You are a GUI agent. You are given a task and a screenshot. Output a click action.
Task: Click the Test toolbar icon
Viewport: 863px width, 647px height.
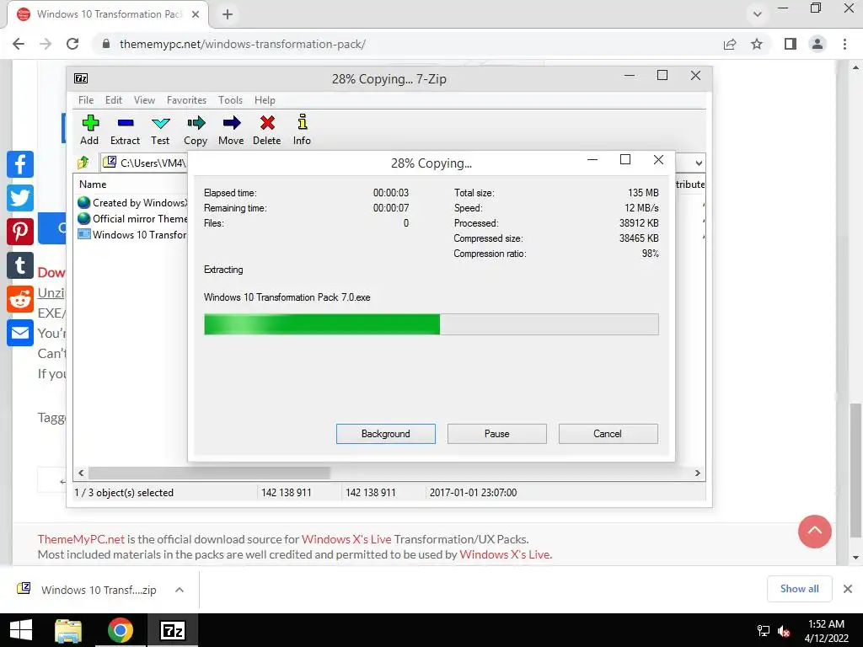coord(161,130)
